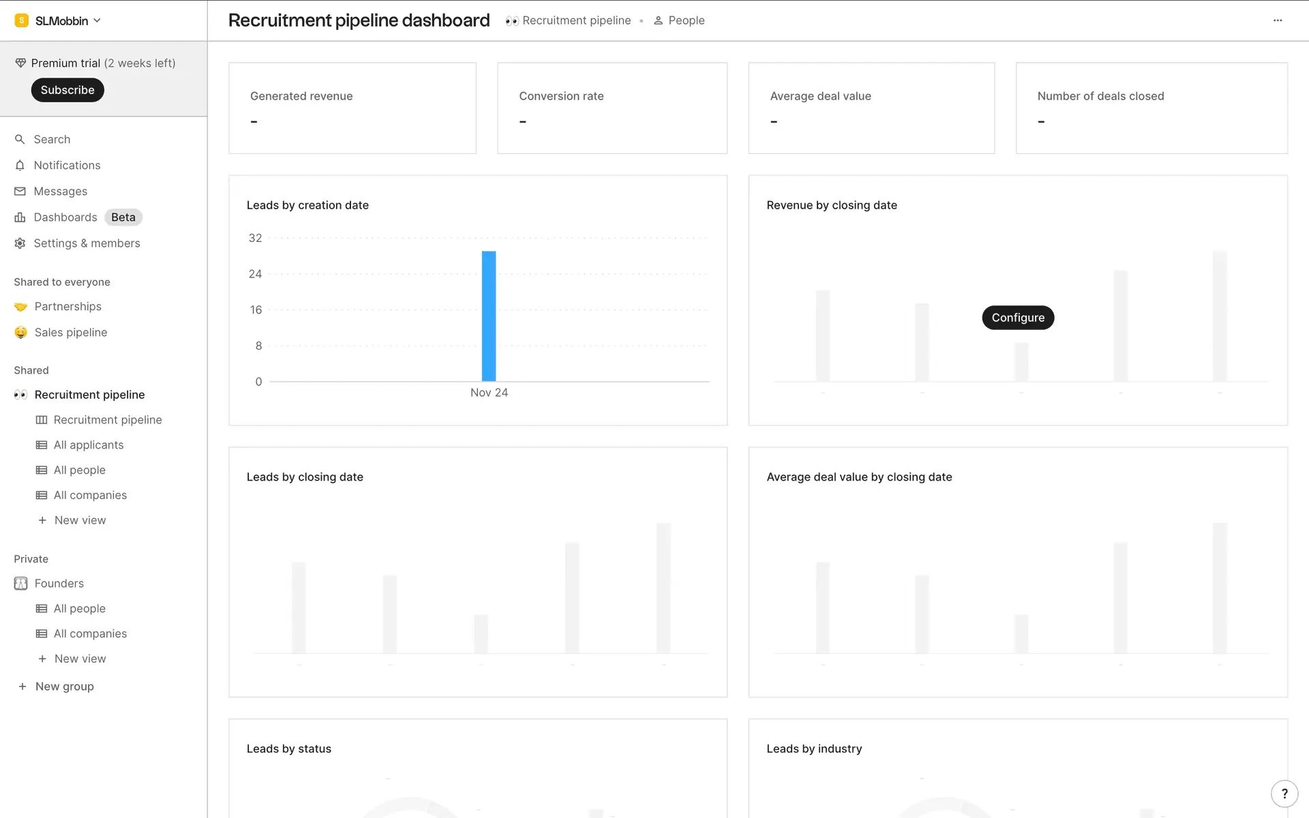Select the Generated revenue metric card
The width and height of the screenshot is (1309, 818).
pyautogui.click(x=352, y=108)
